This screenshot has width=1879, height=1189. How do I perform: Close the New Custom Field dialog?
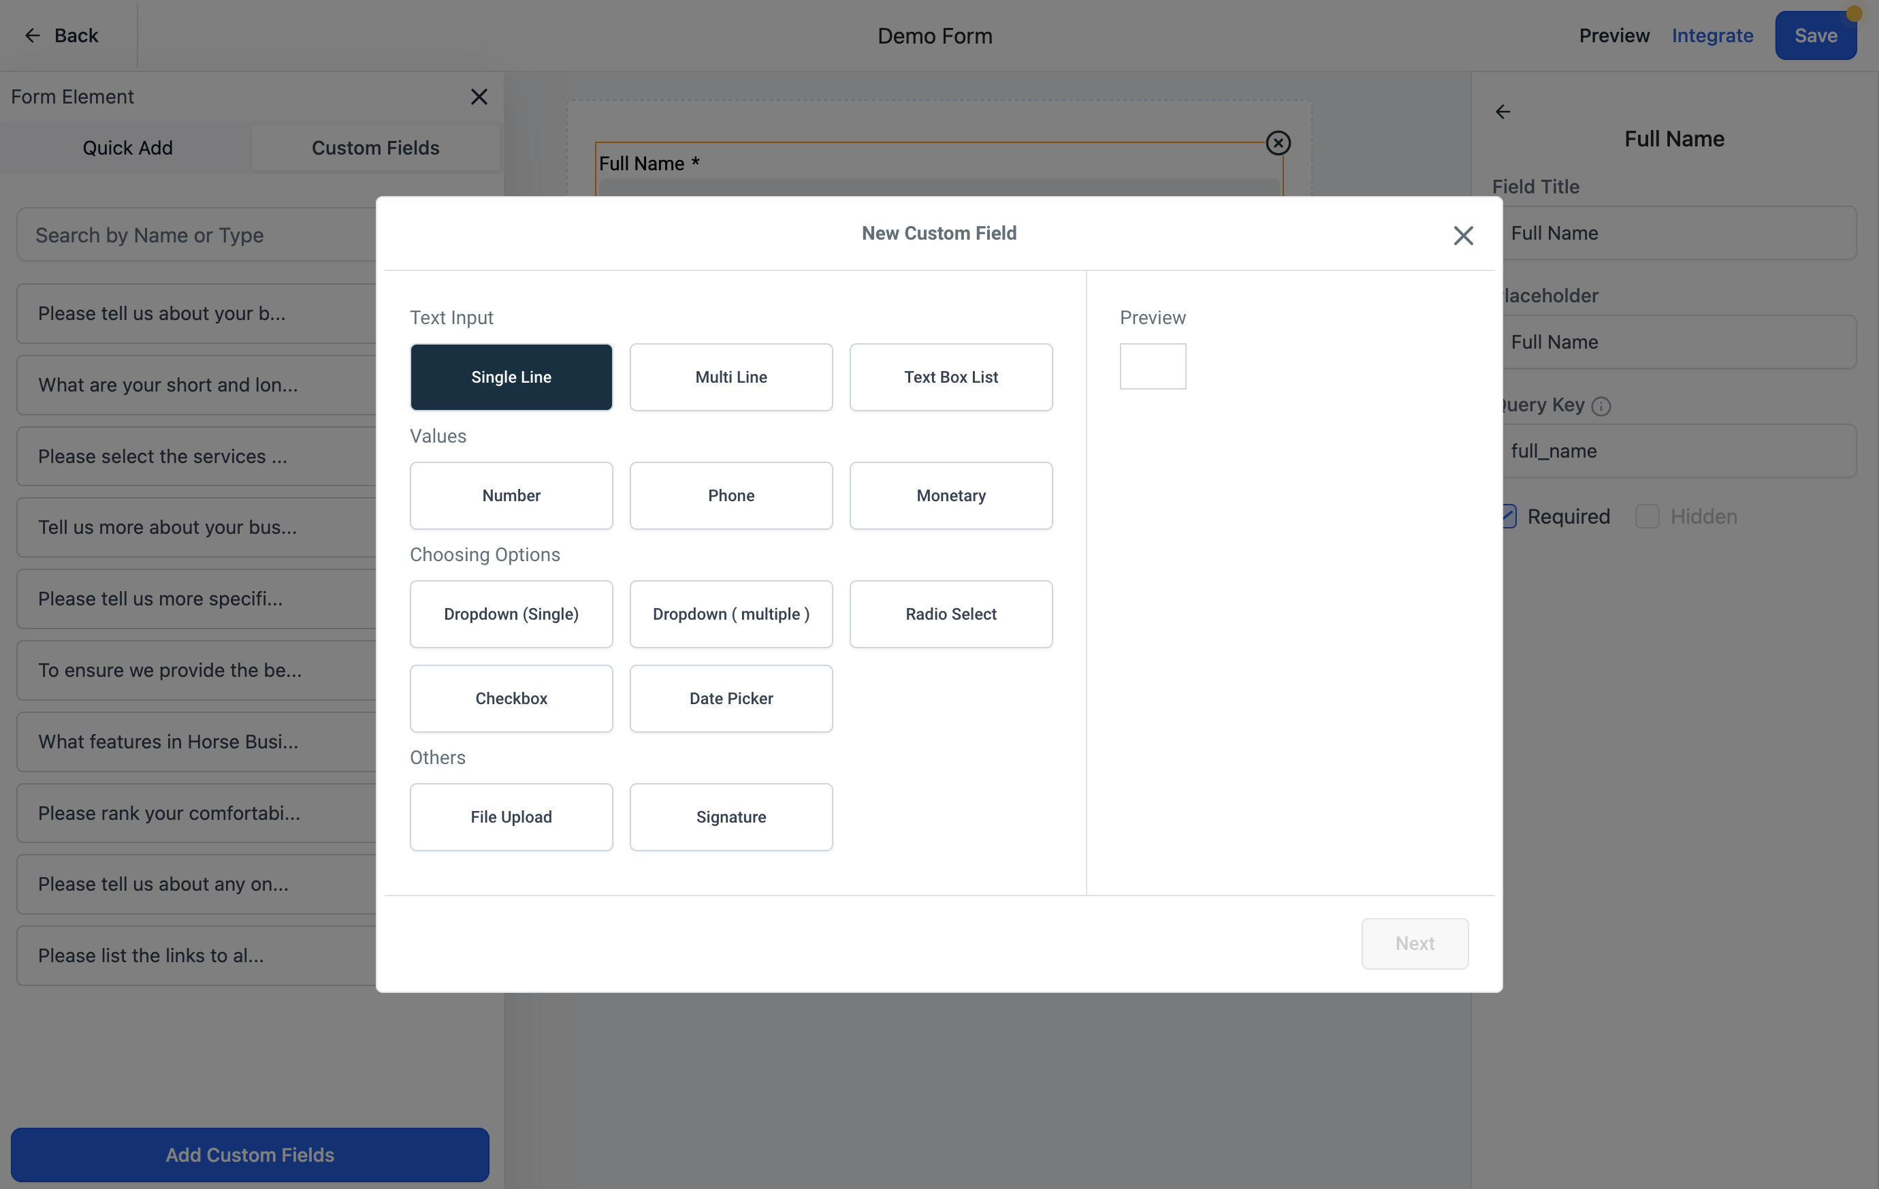click(x=1463, y=235)
